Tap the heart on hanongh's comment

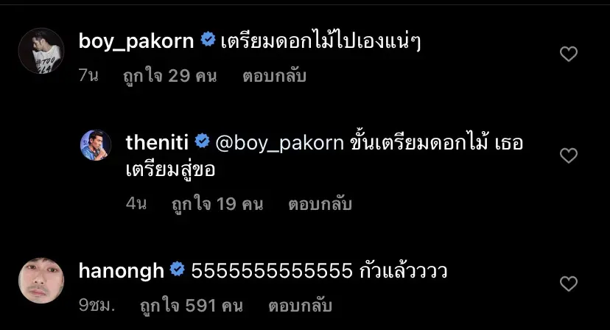(568, 284)
